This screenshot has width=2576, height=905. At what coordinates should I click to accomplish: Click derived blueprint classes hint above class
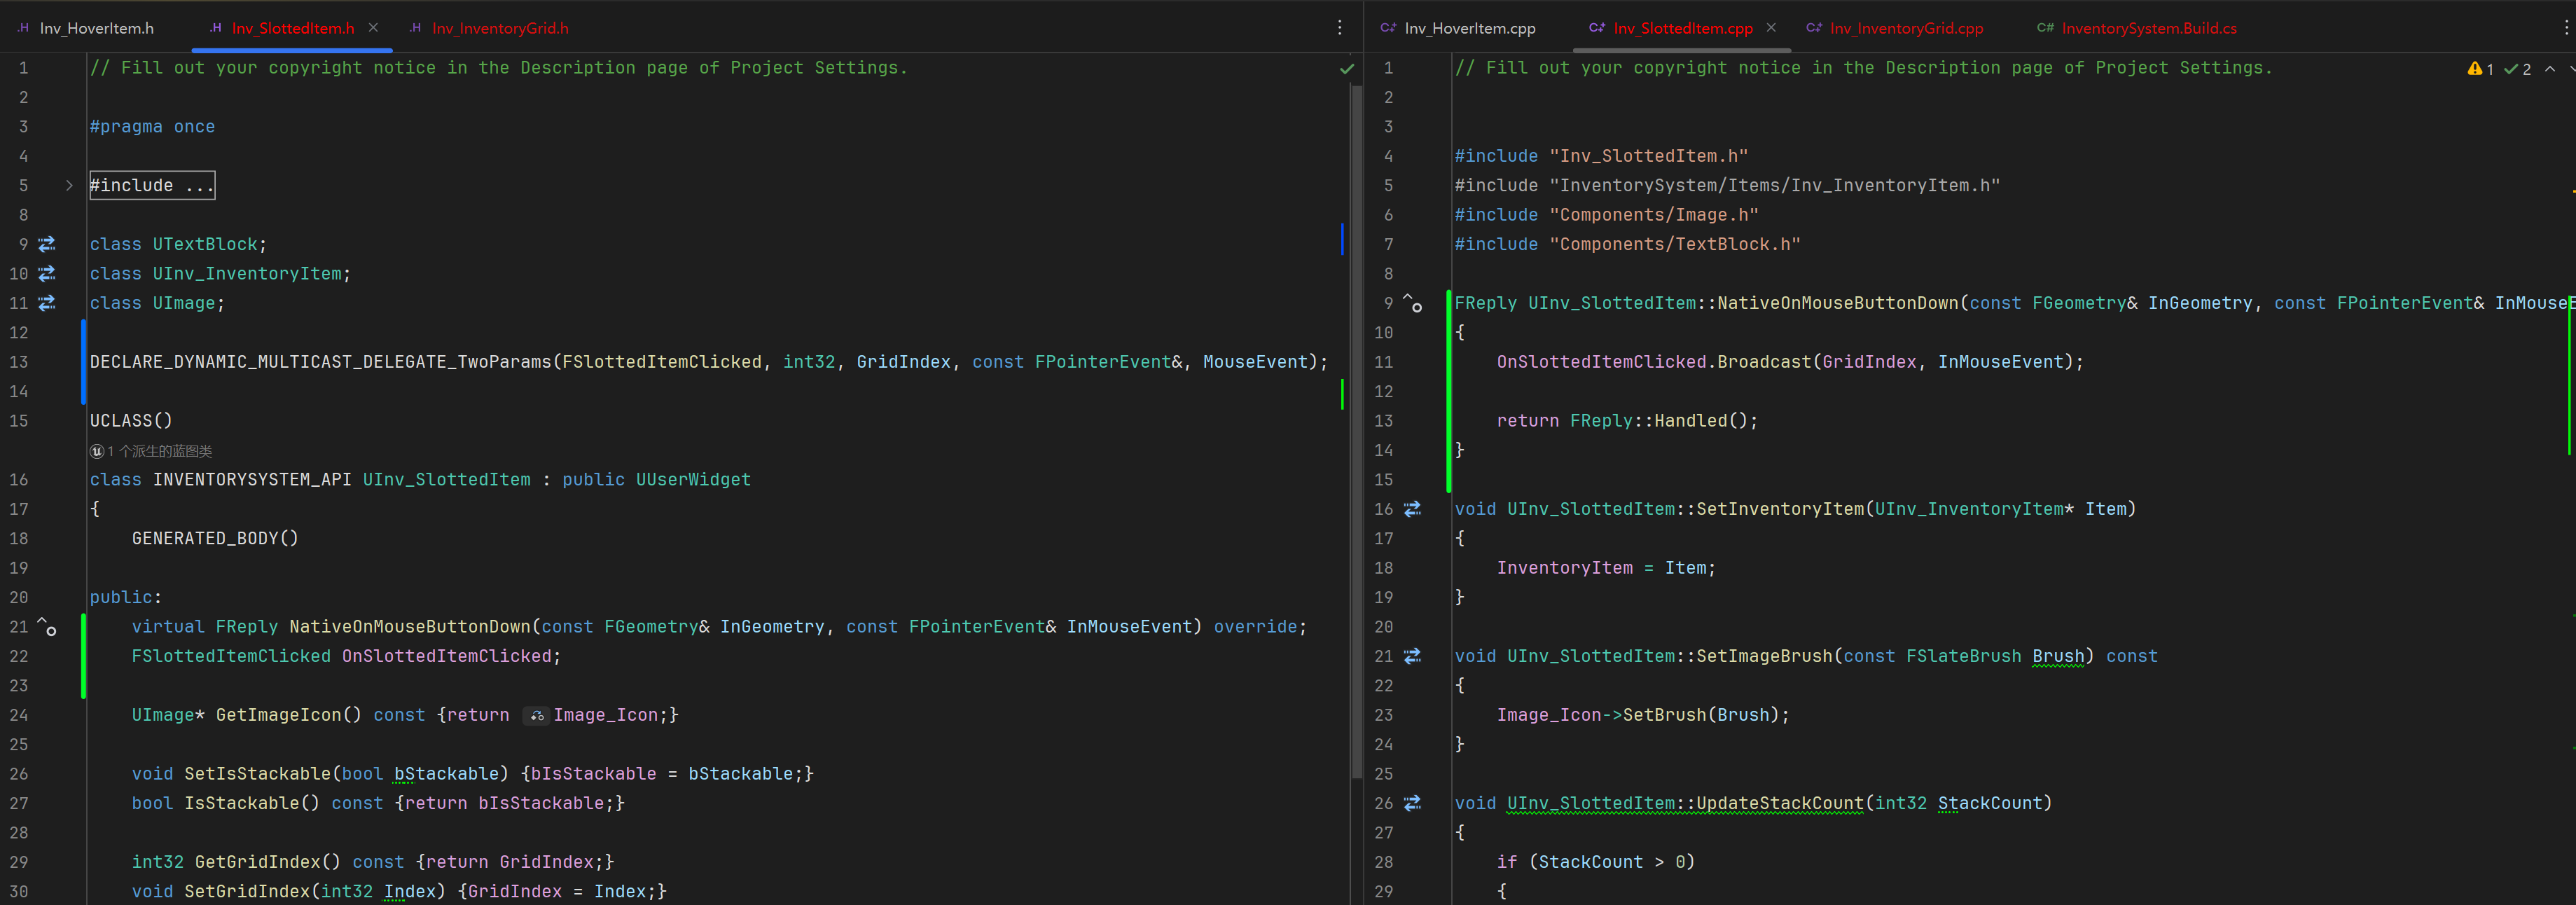pos(152,451)
